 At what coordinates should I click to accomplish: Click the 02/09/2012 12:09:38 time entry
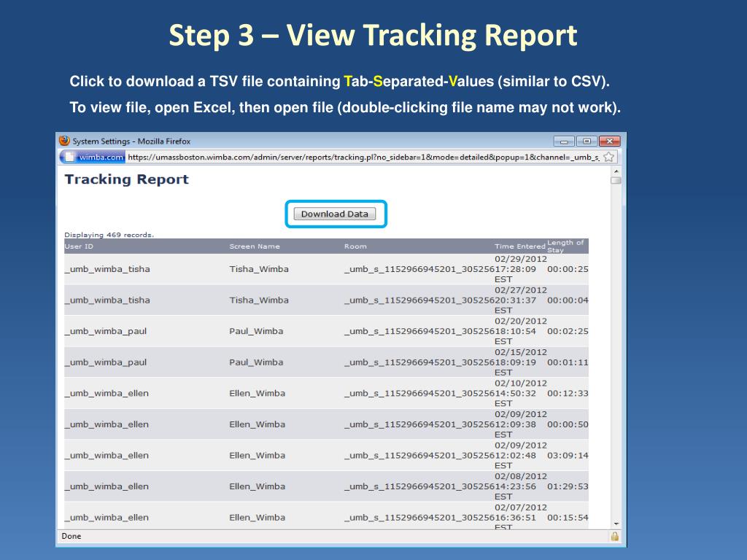[520, 424]
